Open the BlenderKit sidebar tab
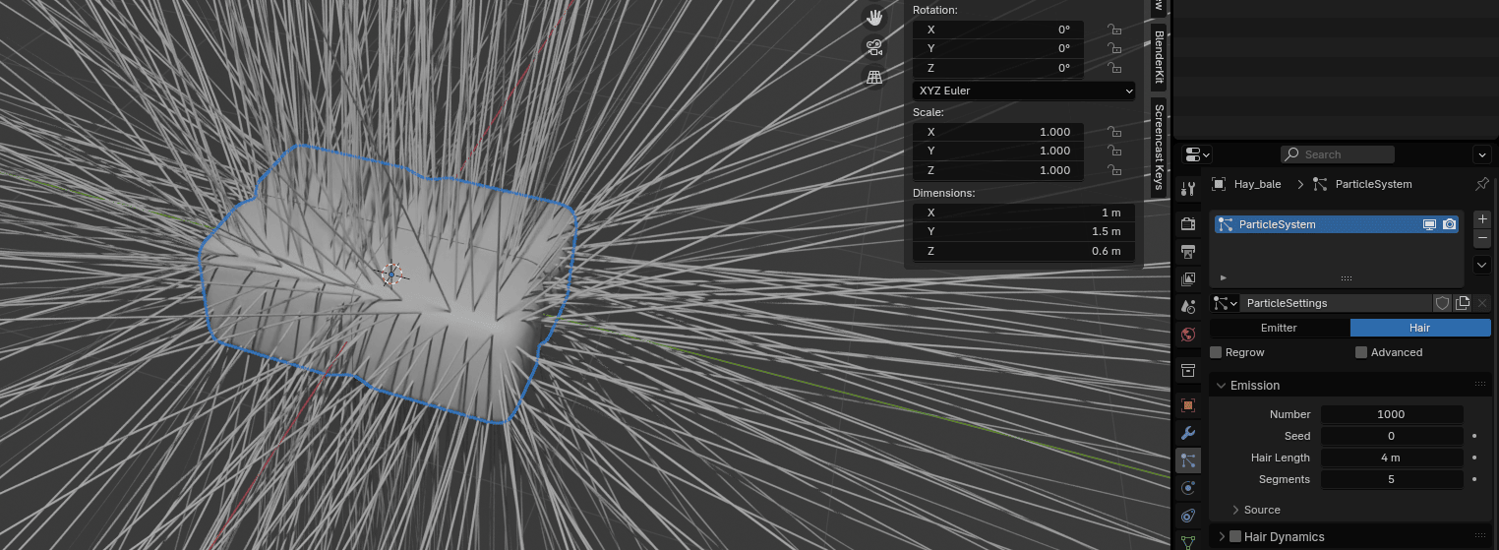 [1159, 57]
